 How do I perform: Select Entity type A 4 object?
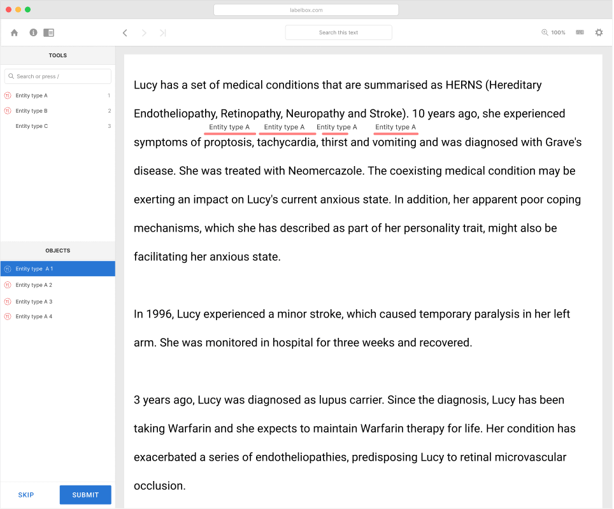[57, 316]
